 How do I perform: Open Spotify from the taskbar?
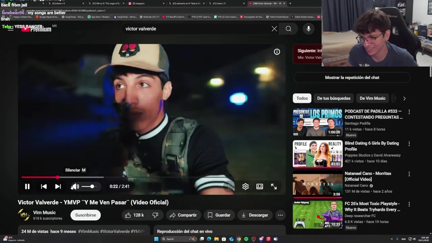[246, 239]
